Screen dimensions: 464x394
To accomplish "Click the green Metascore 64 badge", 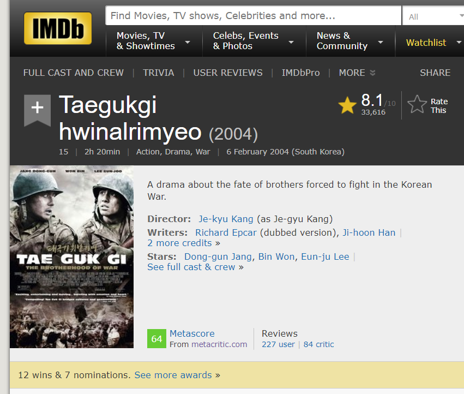I will [x=156, y=339].
